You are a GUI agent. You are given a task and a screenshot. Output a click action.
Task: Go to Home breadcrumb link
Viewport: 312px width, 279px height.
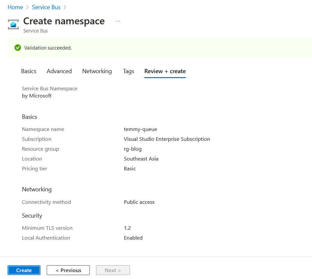coord(15,7)
